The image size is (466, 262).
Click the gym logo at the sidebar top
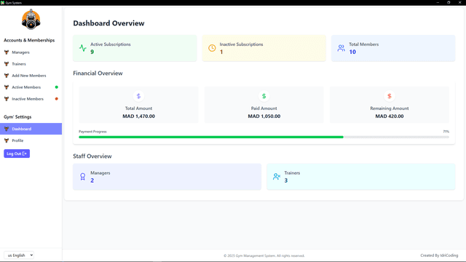[31, 20]
